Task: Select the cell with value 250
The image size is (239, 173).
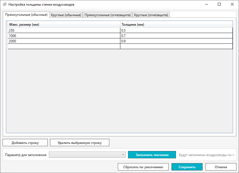Action: click(64, 30)
